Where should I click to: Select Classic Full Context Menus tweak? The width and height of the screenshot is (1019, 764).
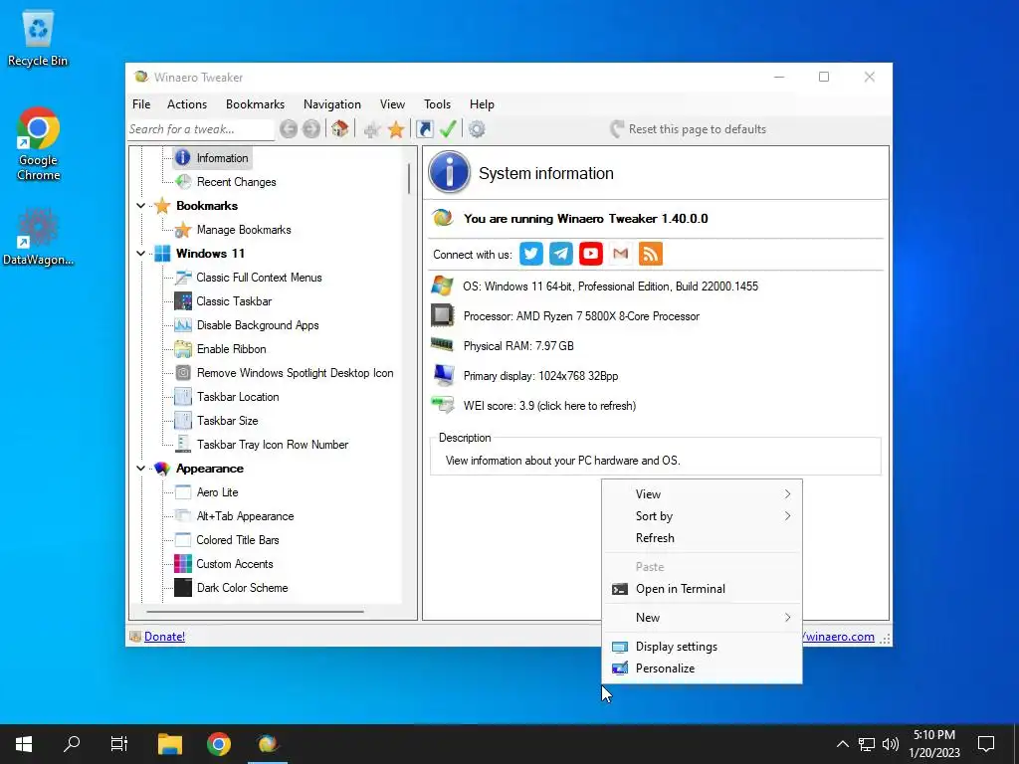(259, 278)
